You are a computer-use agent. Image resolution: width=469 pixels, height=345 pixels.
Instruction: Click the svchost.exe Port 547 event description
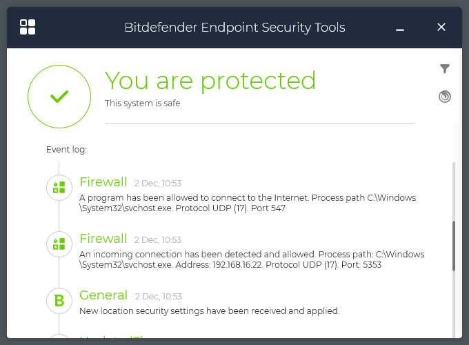pos(247,203)
